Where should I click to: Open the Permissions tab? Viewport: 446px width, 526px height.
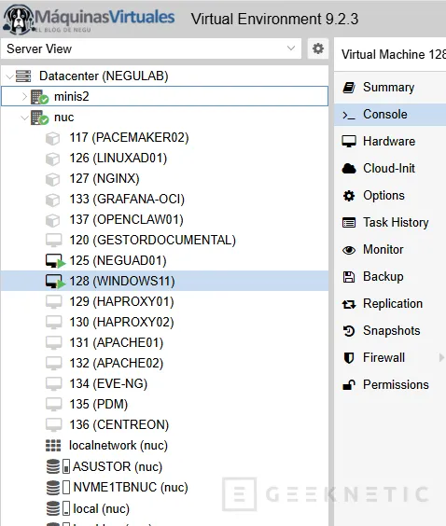click(x=390, y=385)
